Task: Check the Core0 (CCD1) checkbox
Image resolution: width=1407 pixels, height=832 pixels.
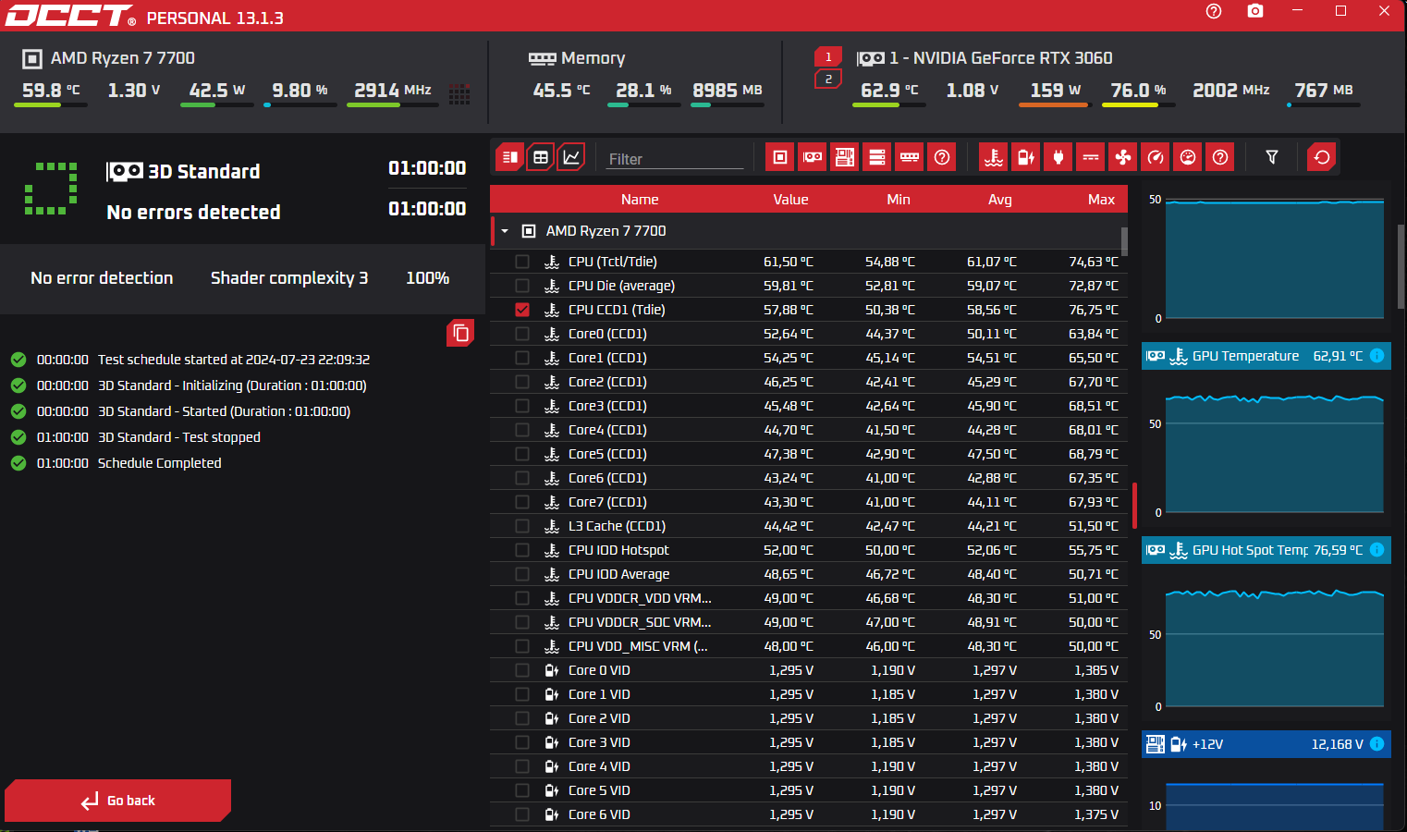Action: (522, 334)
